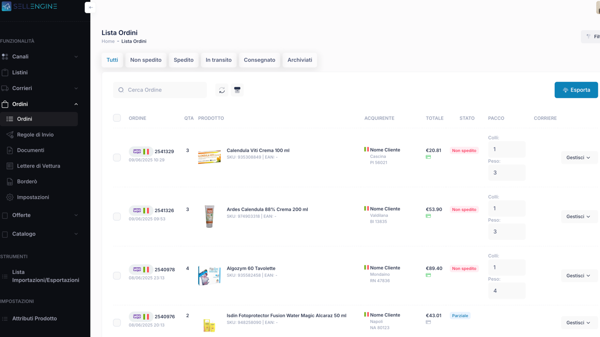This screenshot has width=600, height=337.
Task: Click payment card icon for order 2541329
Action: (x=428, y=157)
